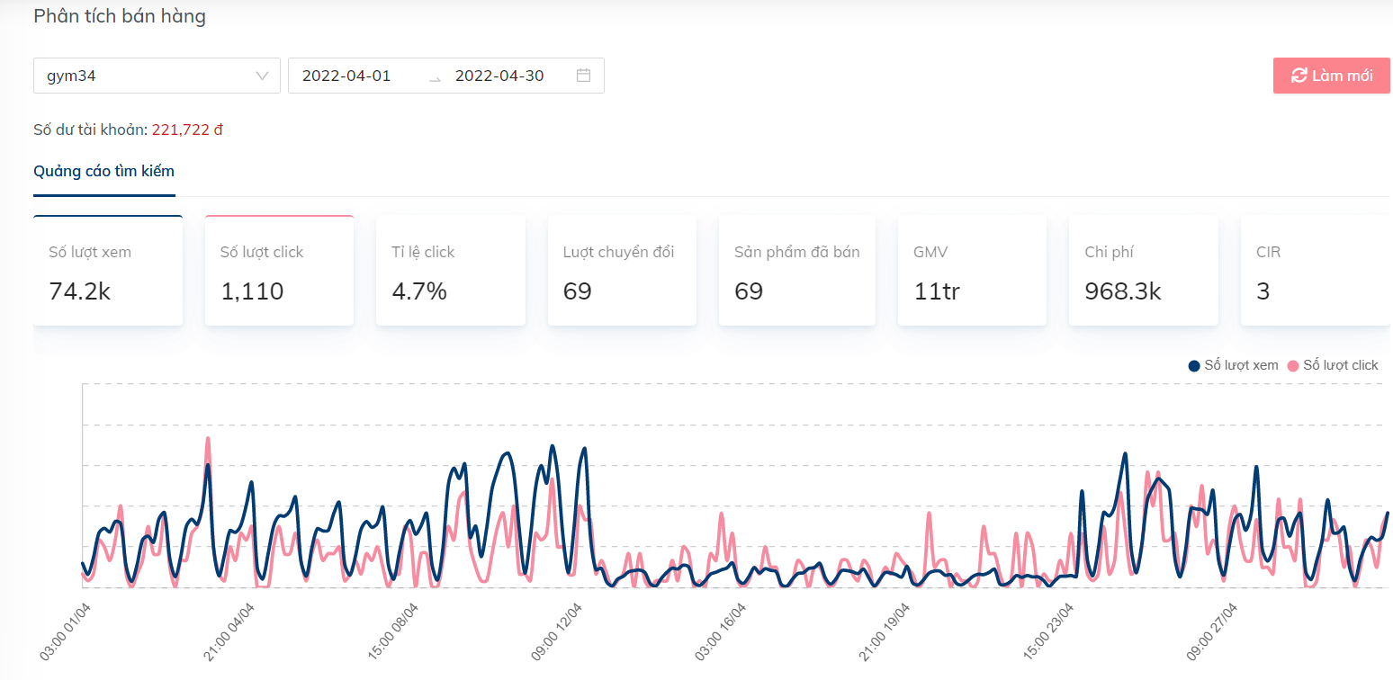Image resolution: width=1393 pixels, height=680 pixels.
Task: Click the refresh icon on Làm mới button
Action: pos(1299,76)
